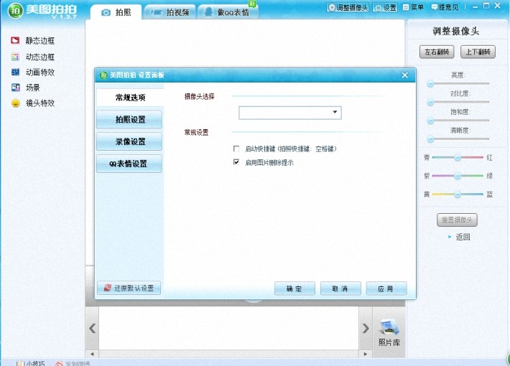This screenshot has height=366, width=510.
Task: Show next photos with right arrow
Action: [366, 328]
